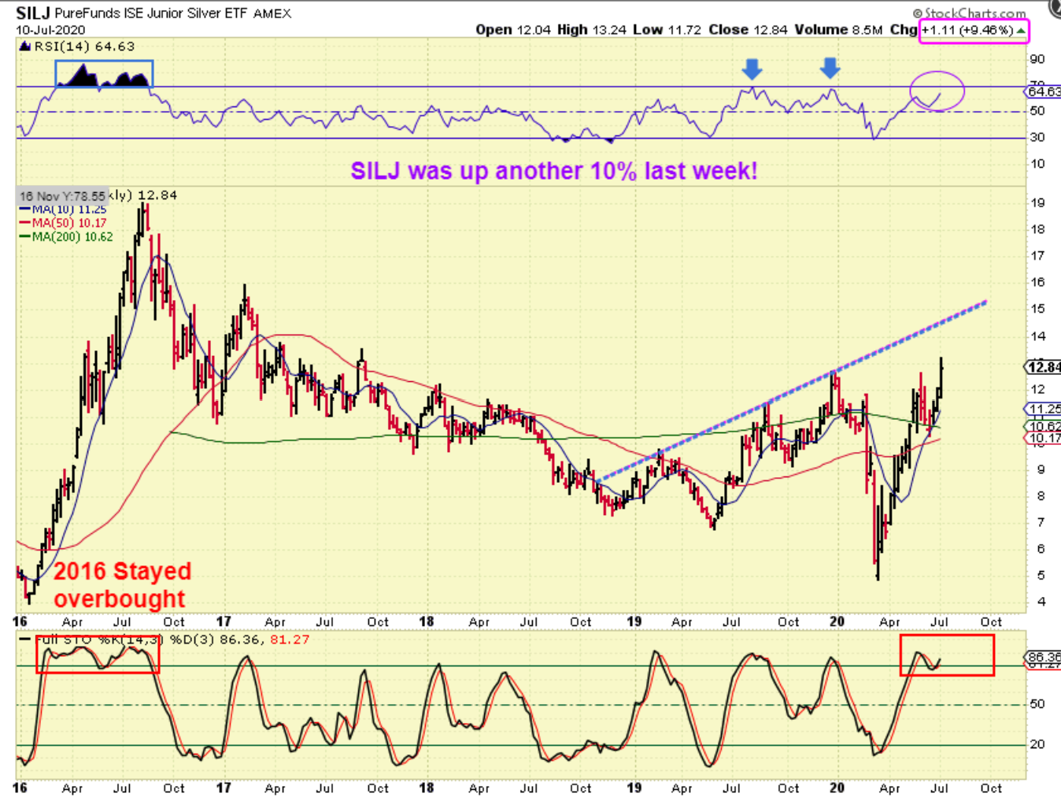Screen dimensions: 1061x797
Task: Click the blue MA(10) legend dash
Action: coord(25,209)
